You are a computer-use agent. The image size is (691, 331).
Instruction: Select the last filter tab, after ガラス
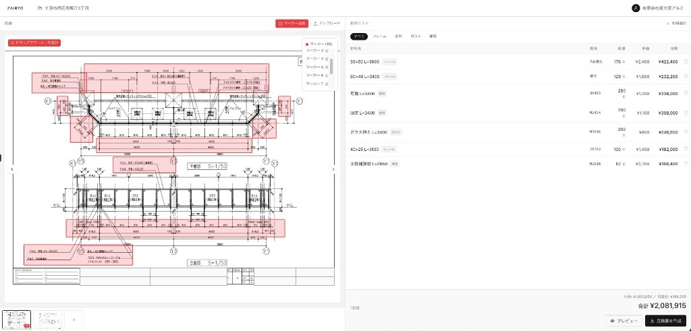point(433,36)
